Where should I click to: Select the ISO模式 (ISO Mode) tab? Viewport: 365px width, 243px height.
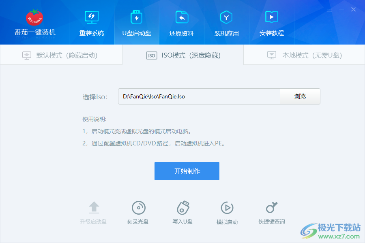[182, 55]
